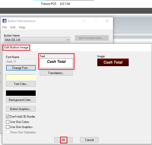Toggle Show Skin Stylization checkbox
This screenshot has width=152, height=145.
[8, 132]
